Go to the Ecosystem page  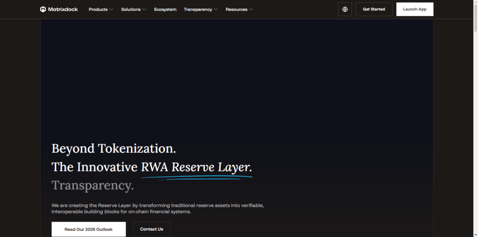click(165, 9)
